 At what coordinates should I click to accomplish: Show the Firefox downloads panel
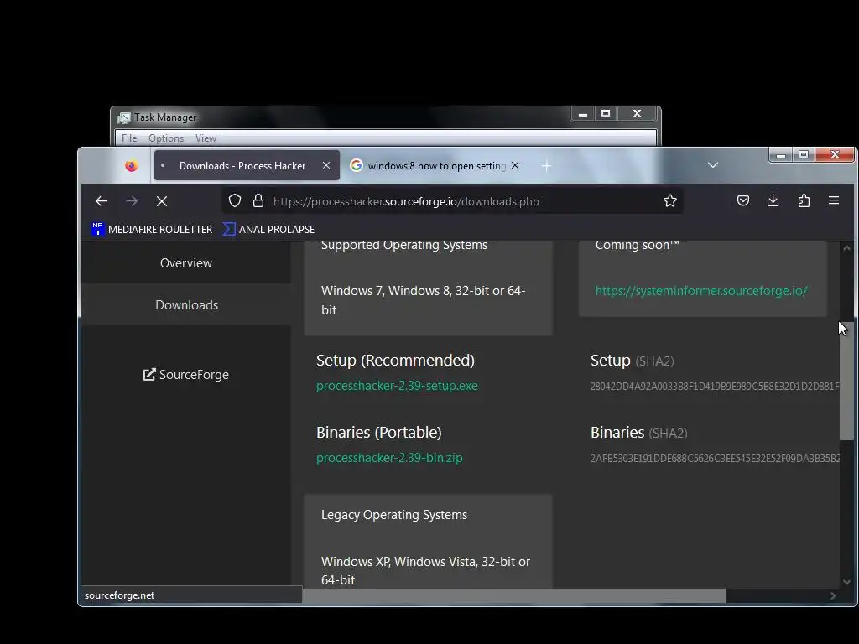(773, 201)
